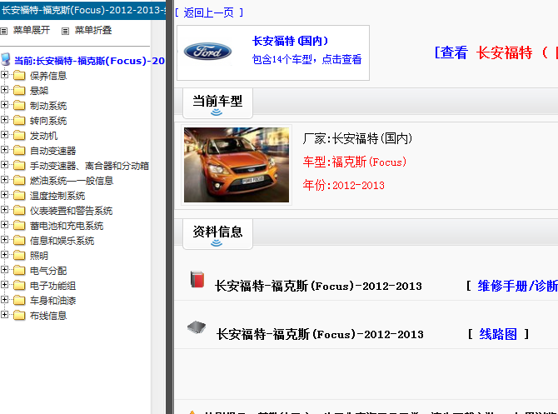Screen dimensions: 558x414
Task: Click the 燃油系统 folder icon
Action: (19, 181)
